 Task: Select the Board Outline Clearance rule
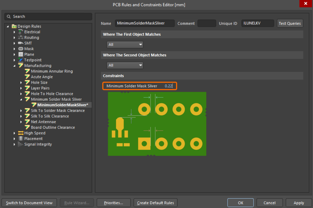coord(53,127)
